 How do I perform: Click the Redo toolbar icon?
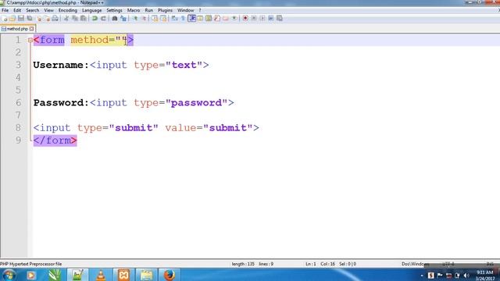(103, 19)
